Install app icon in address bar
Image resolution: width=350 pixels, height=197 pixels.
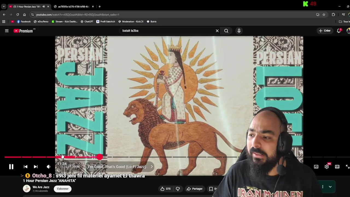click(x=318, y=15)
